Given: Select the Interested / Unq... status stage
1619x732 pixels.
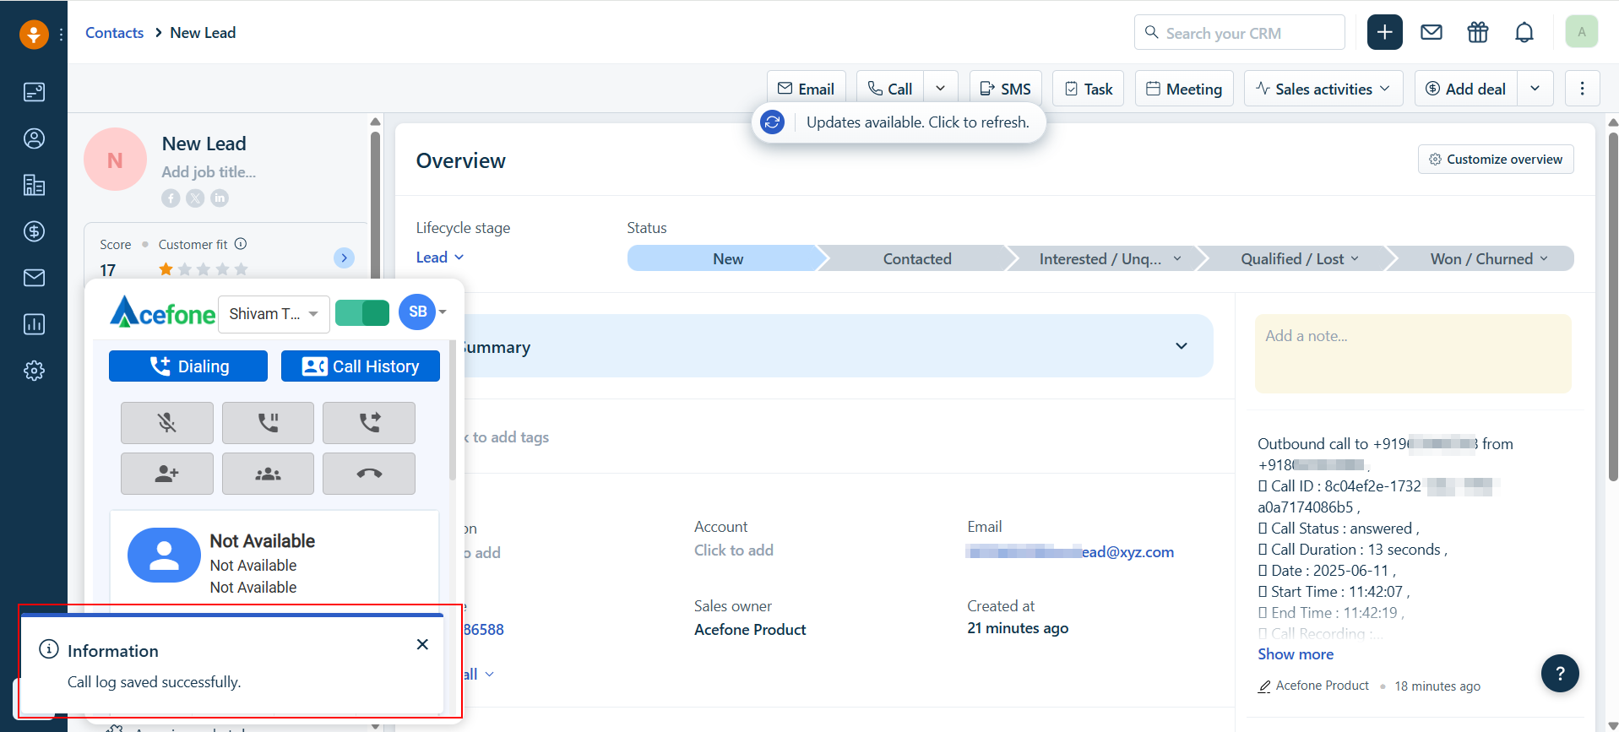Looking at the screenshot, I should (1109, 258).
